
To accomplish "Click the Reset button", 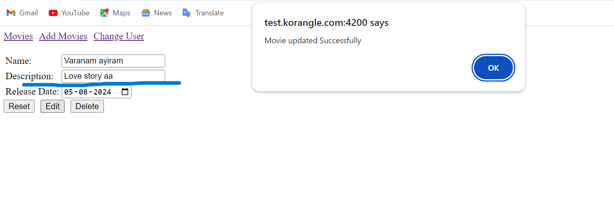I will tap(19, 106).
